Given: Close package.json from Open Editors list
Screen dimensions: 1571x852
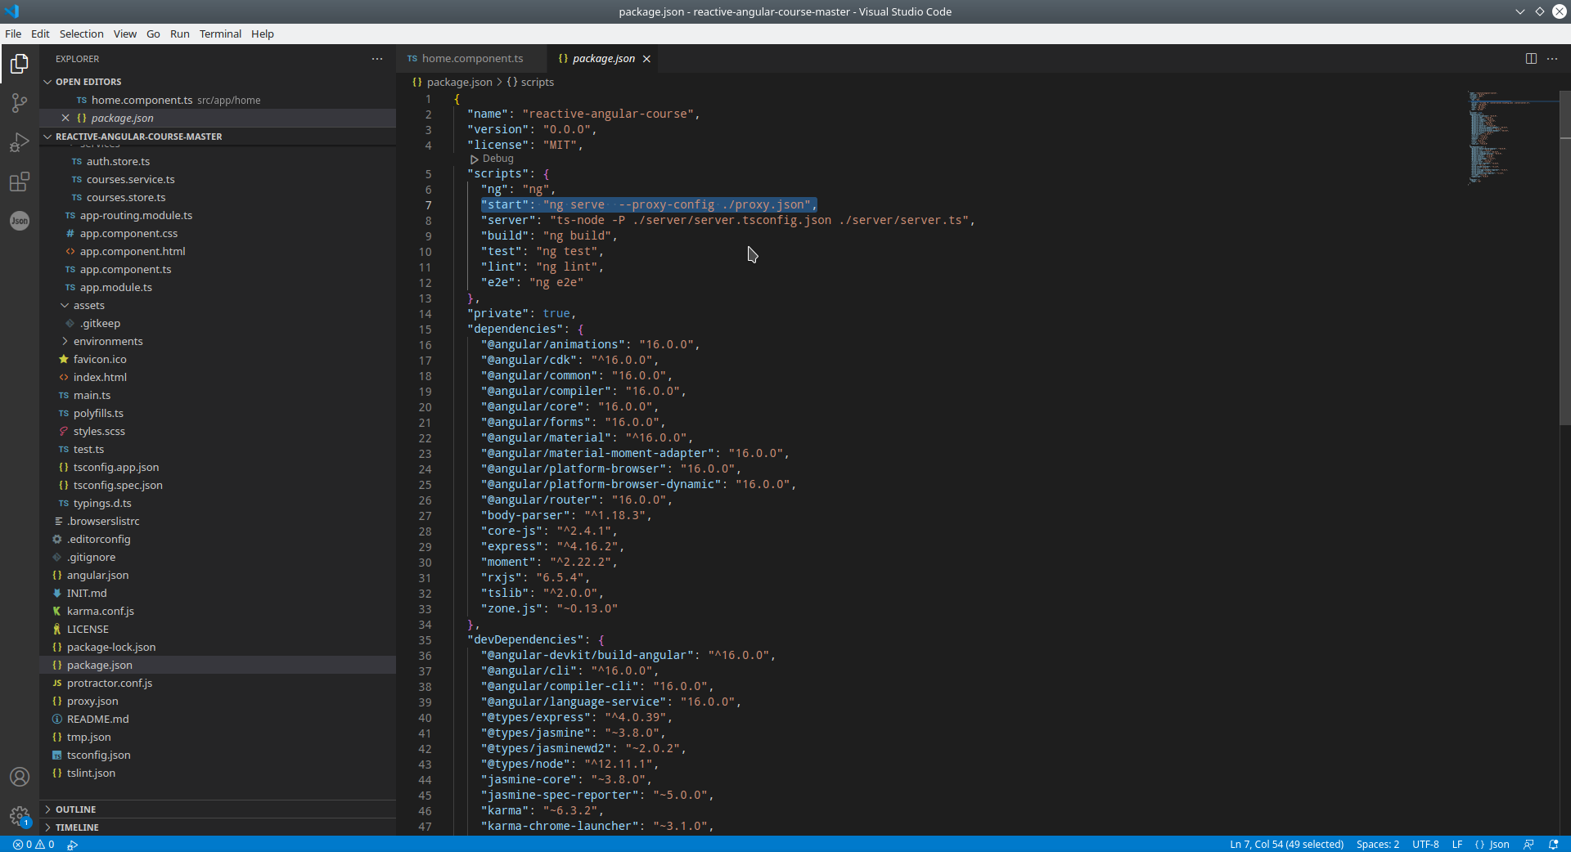Looking at the screenshot, I should point(65,119).
